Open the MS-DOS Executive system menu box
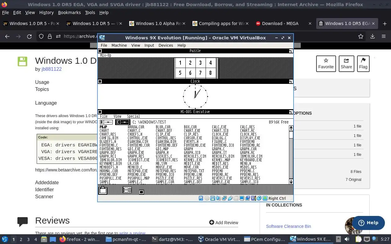This screenshot has height=244, width=391. coord(100,112)
